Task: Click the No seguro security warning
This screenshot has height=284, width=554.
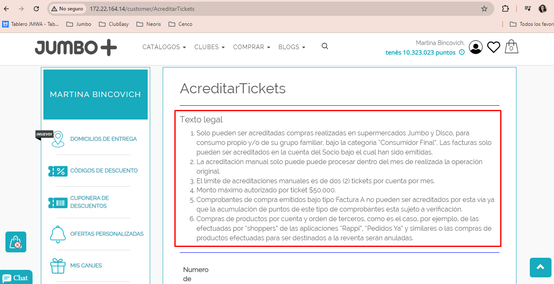Action: click(x=67, y=8)
